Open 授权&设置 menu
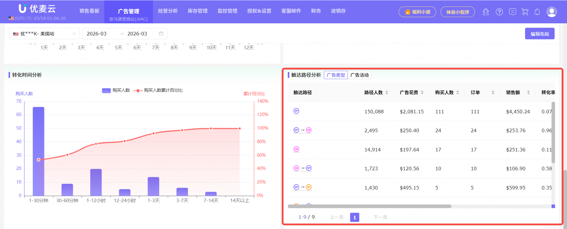 [x=259, y=11]
